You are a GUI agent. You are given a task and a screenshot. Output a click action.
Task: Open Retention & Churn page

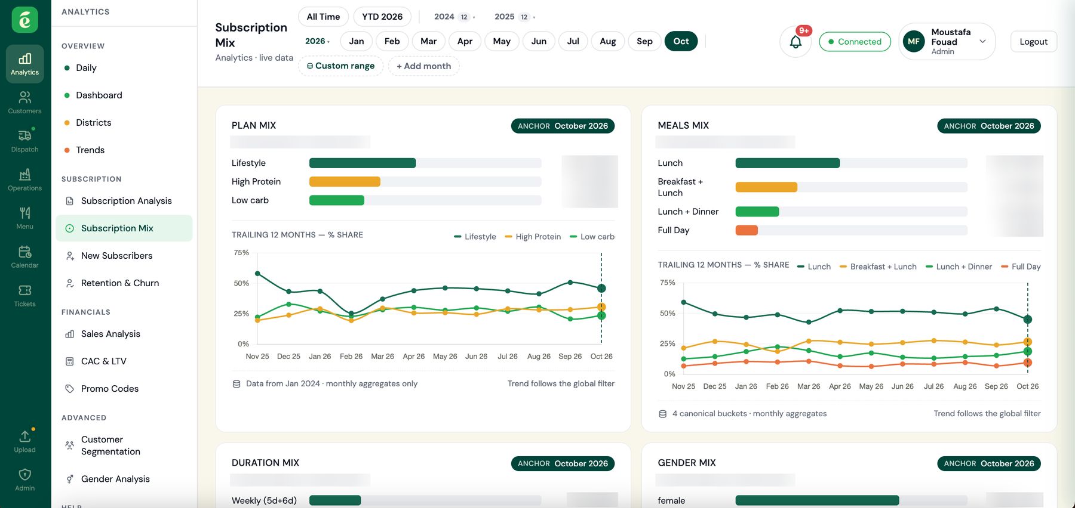tap(124, 283)
